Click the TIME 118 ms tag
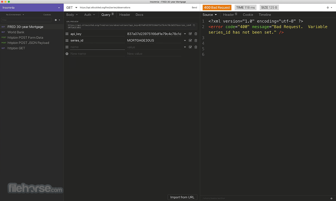 [246, 8]
